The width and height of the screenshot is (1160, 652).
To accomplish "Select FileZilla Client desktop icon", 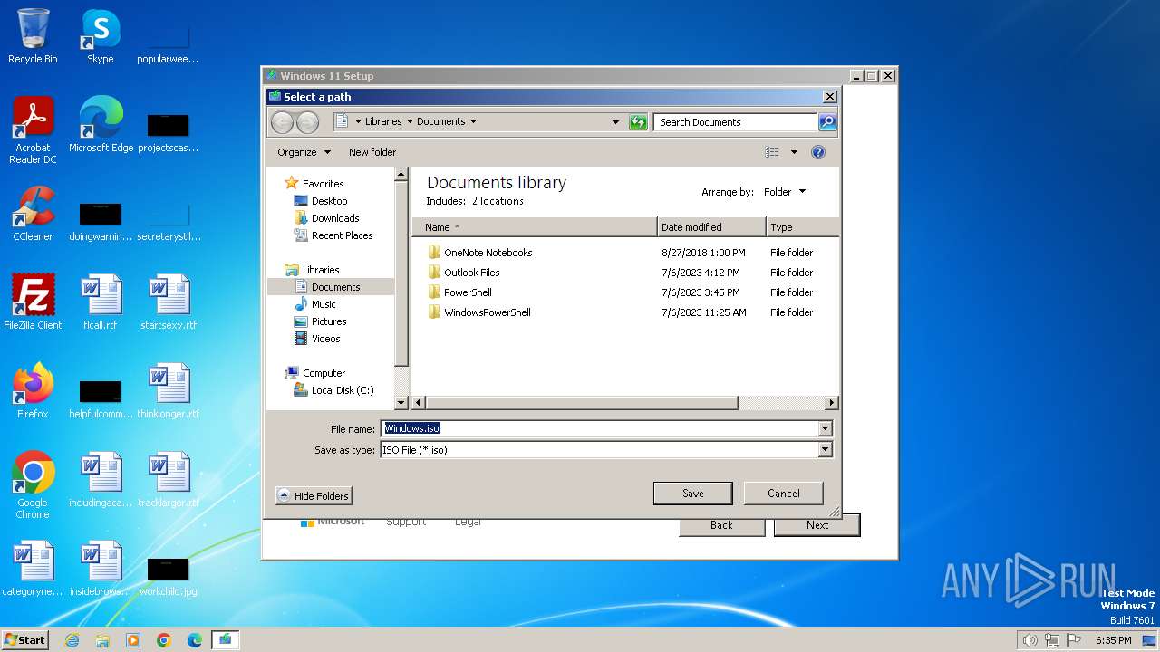I will point(33,302).
